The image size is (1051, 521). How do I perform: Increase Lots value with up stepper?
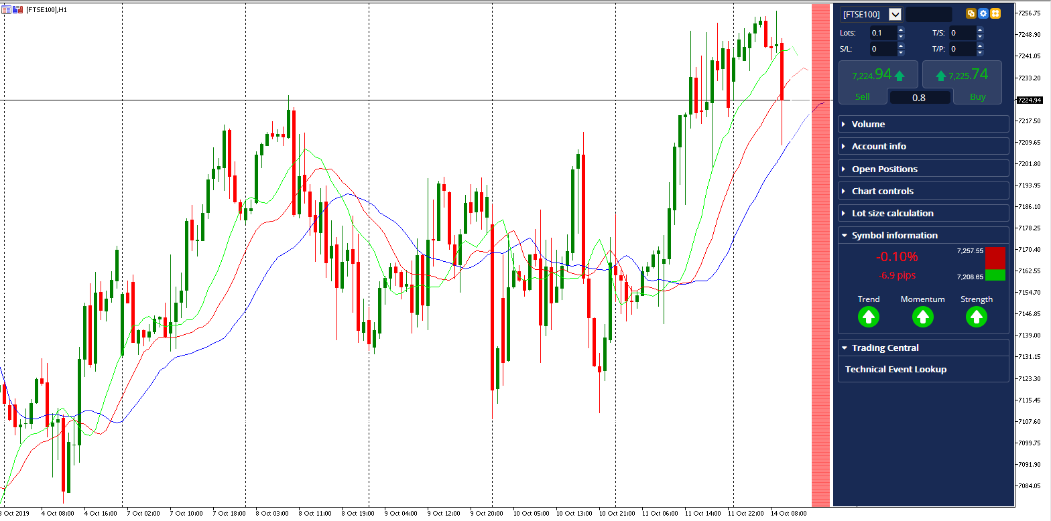901,29
